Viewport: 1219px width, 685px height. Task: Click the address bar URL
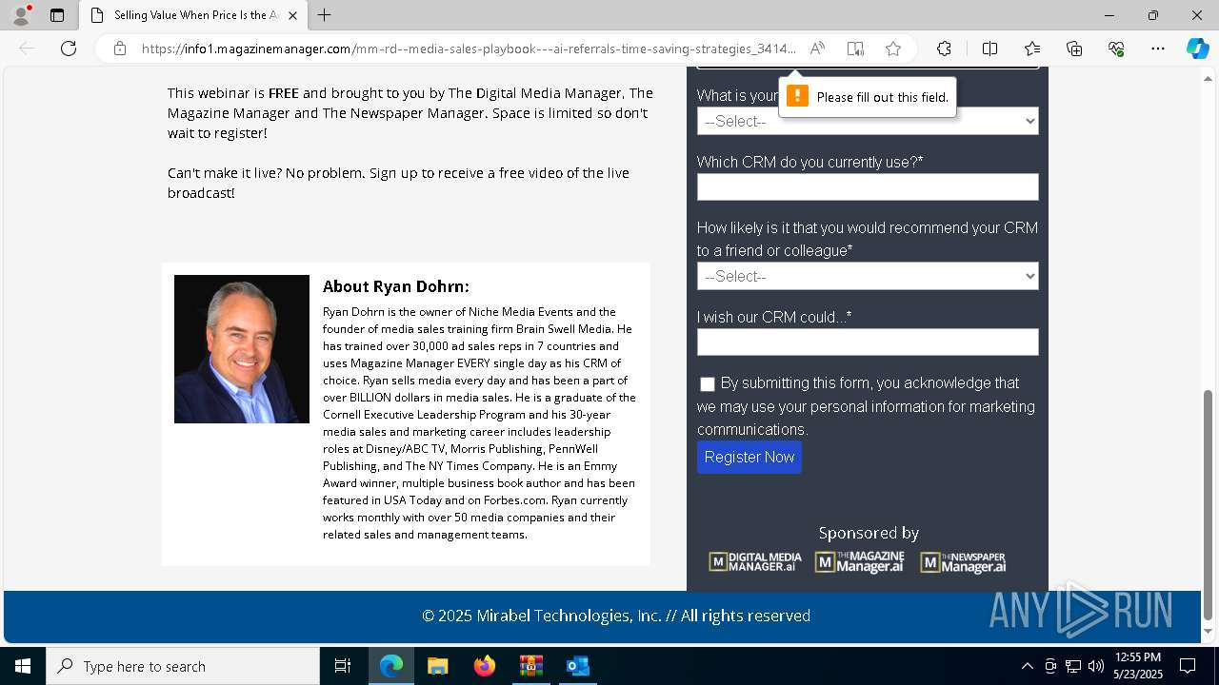(469, 49)
